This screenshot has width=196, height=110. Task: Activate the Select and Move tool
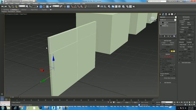[41, 6]
